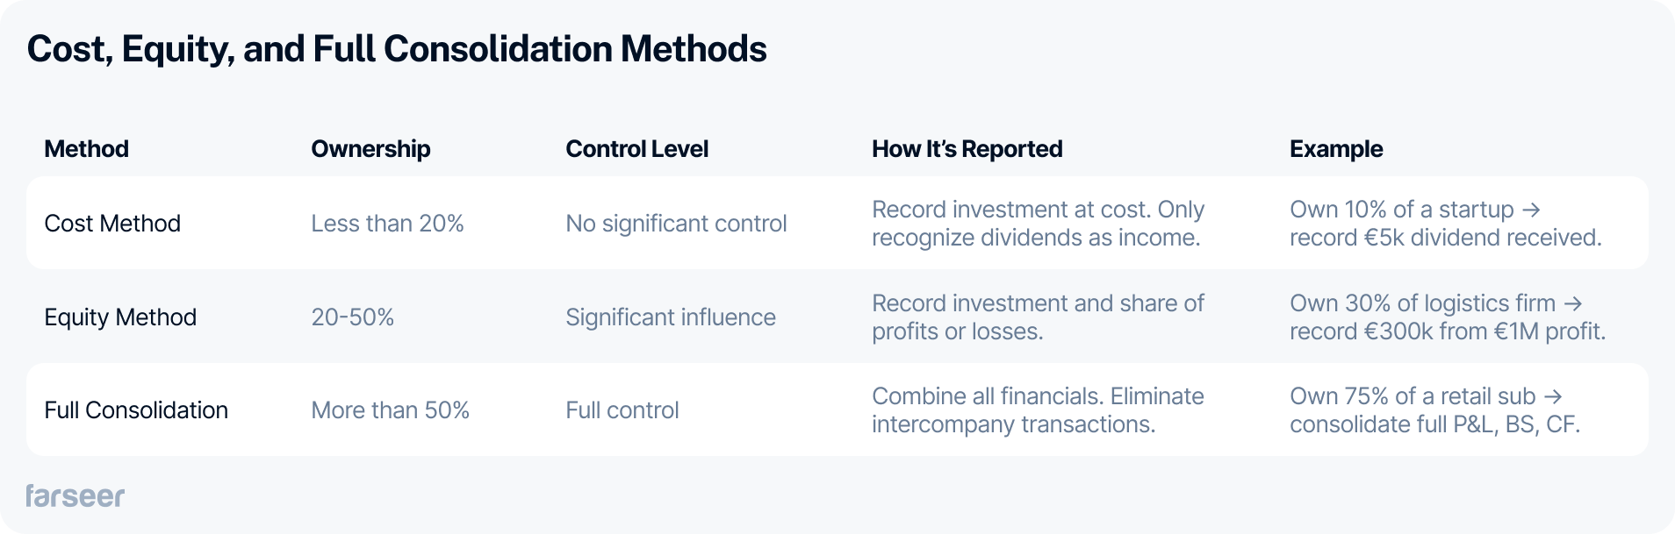This screenshot has width=1675, height=534.
Task: Select the Example column header
Action: point(1336,149)
